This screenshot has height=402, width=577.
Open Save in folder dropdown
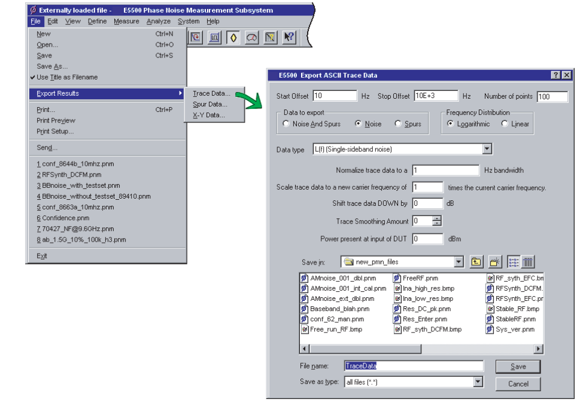point(458,262)
